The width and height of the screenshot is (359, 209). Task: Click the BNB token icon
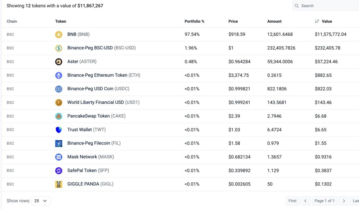pyautogui.click(x=59, y=34)
